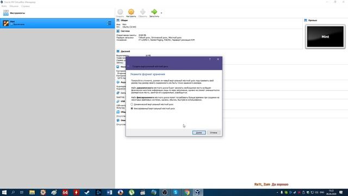Close the hard disk wizard dialog
Image resolution: width=348 pixels, height=196 pixels.
coord(218,59)
